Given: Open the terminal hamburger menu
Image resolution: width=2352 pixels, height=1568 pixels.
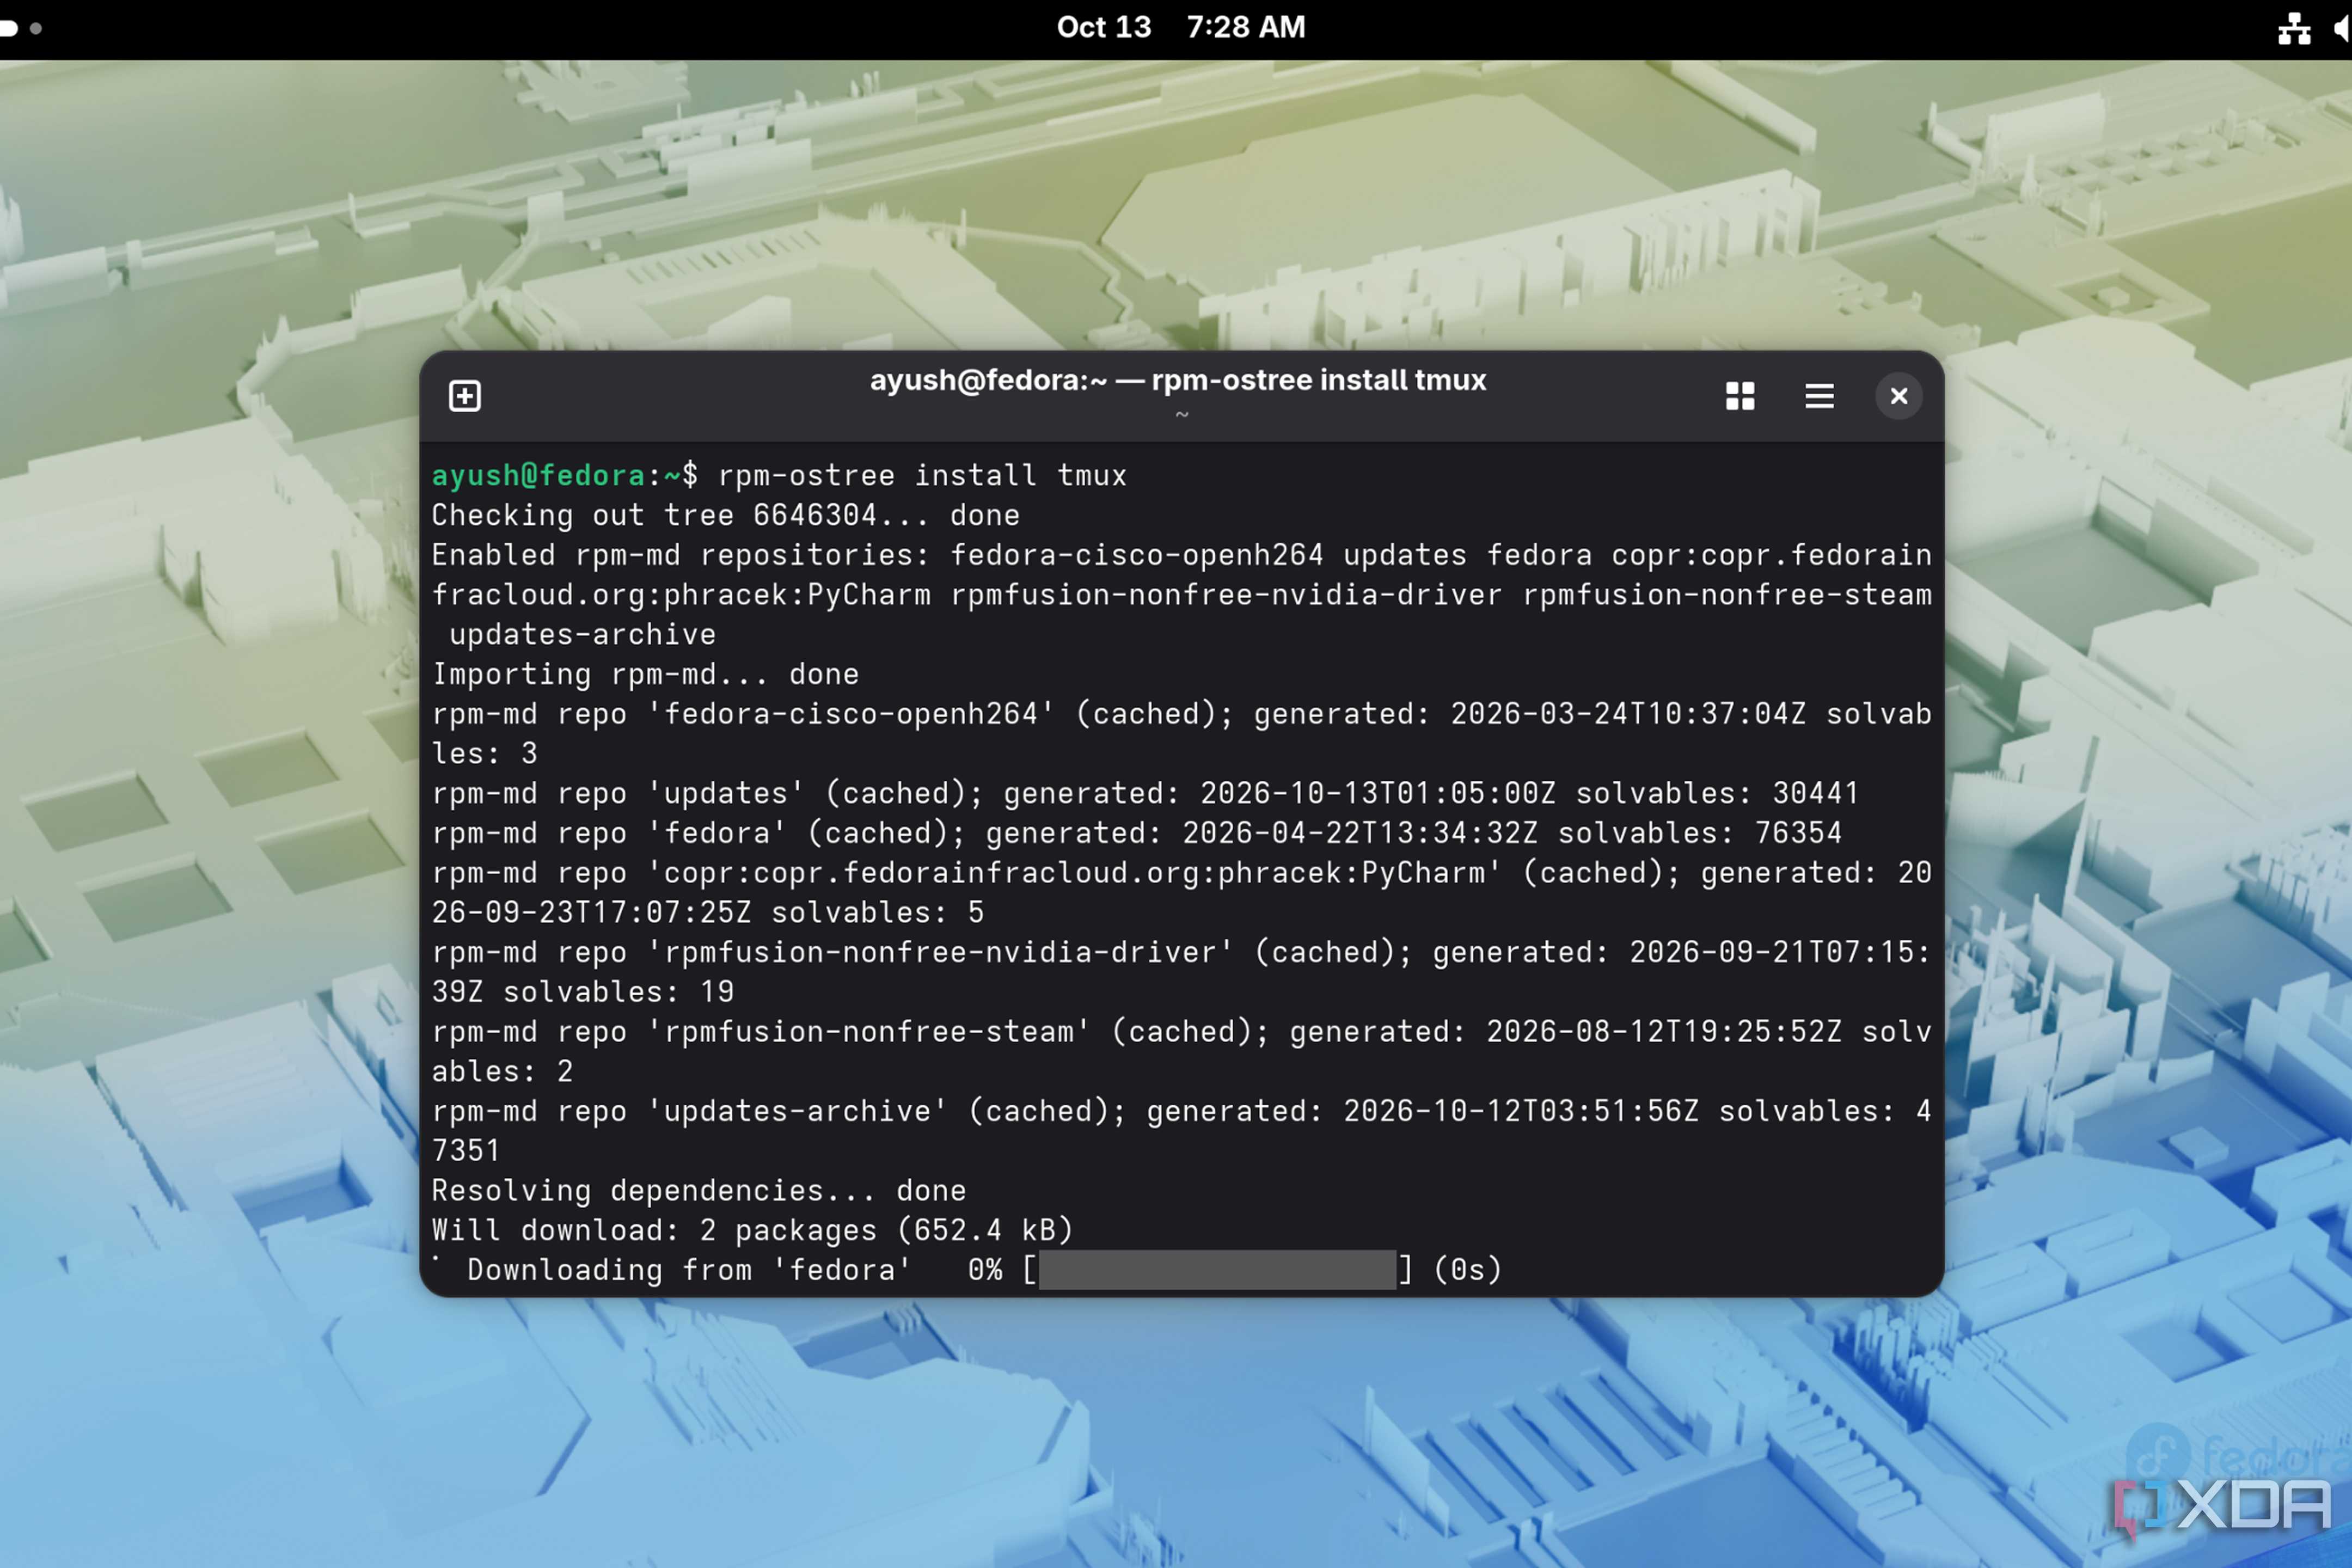Looking at the screenshot, I should [1819, 396].
